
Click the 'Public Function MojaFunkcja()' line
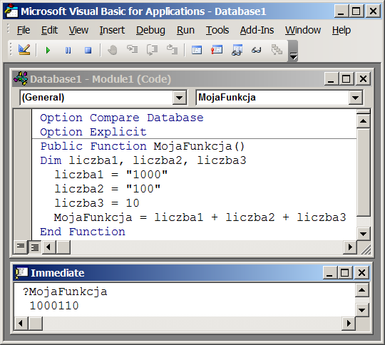pyautogui.click(x=143, y=146)
